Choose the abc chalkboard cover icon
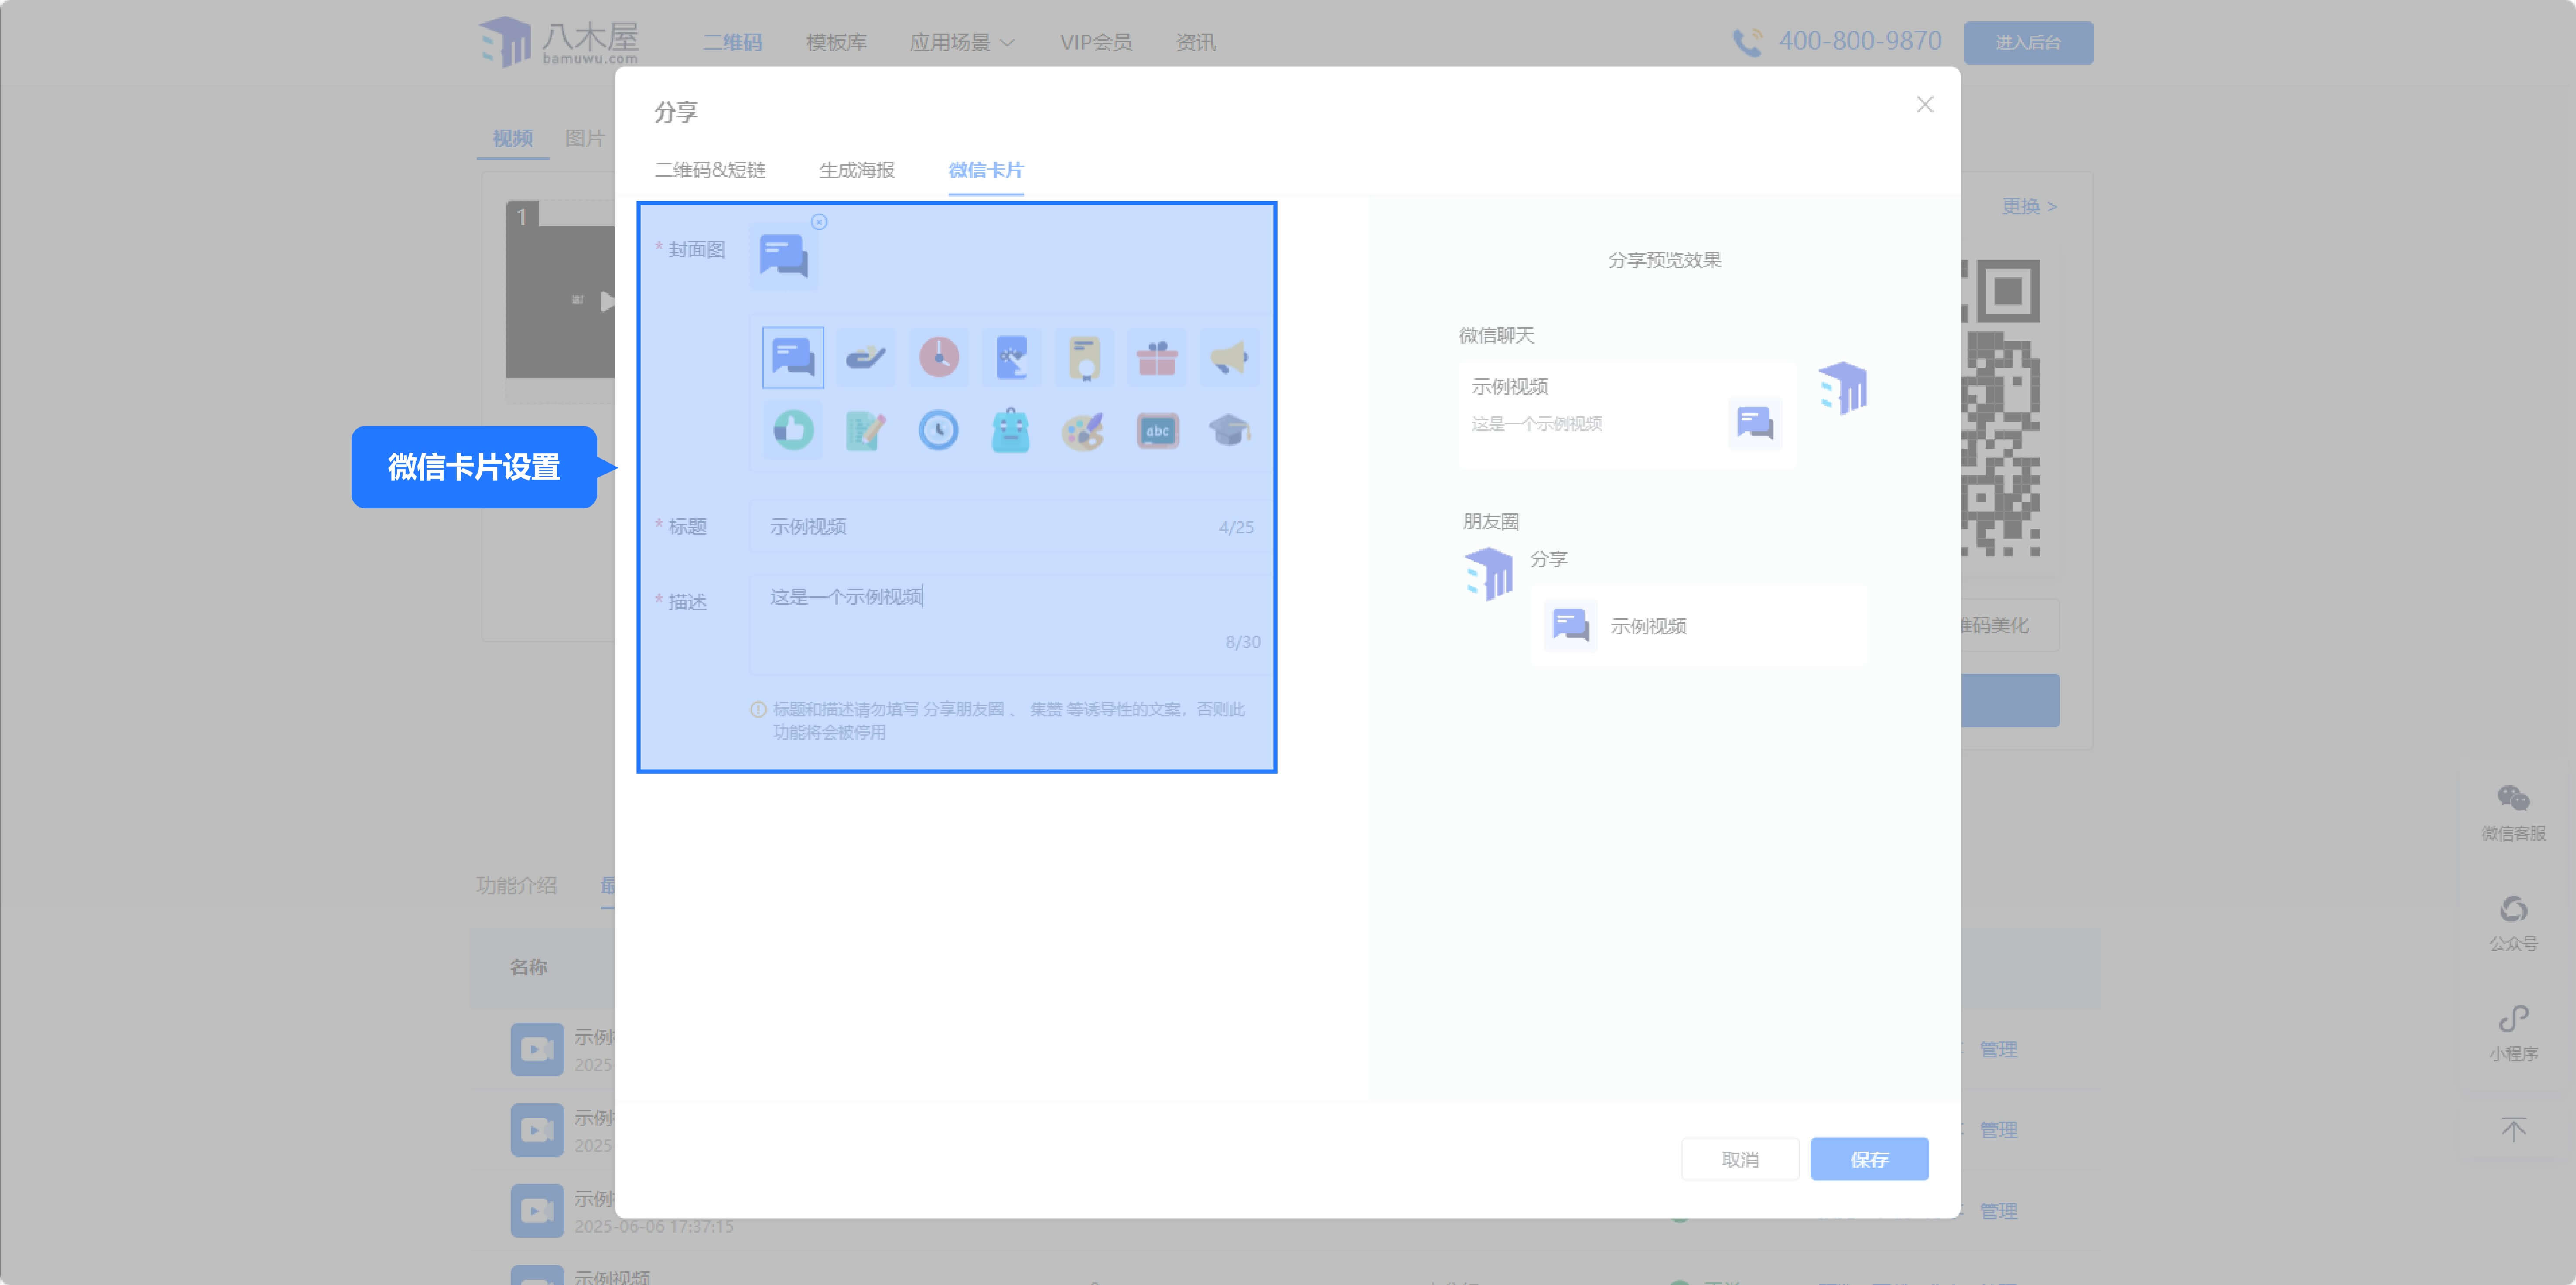 [x=1157, y=431]
